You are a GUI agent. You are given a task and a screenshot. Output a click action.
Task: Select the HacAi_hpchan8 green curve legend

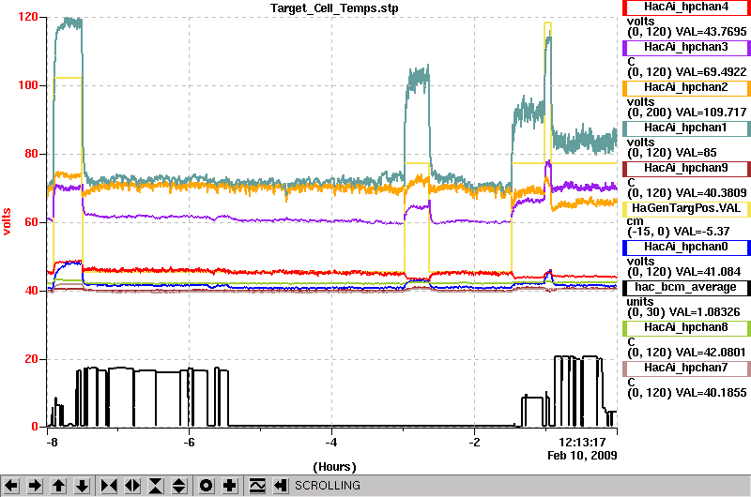point(686,327)
